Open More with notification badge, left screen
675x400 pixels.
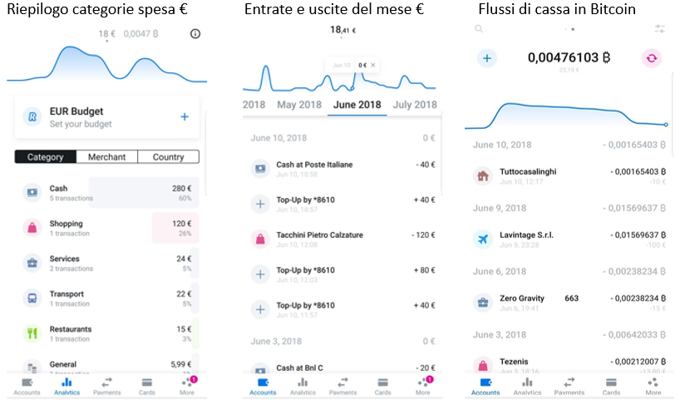(188, 386)
